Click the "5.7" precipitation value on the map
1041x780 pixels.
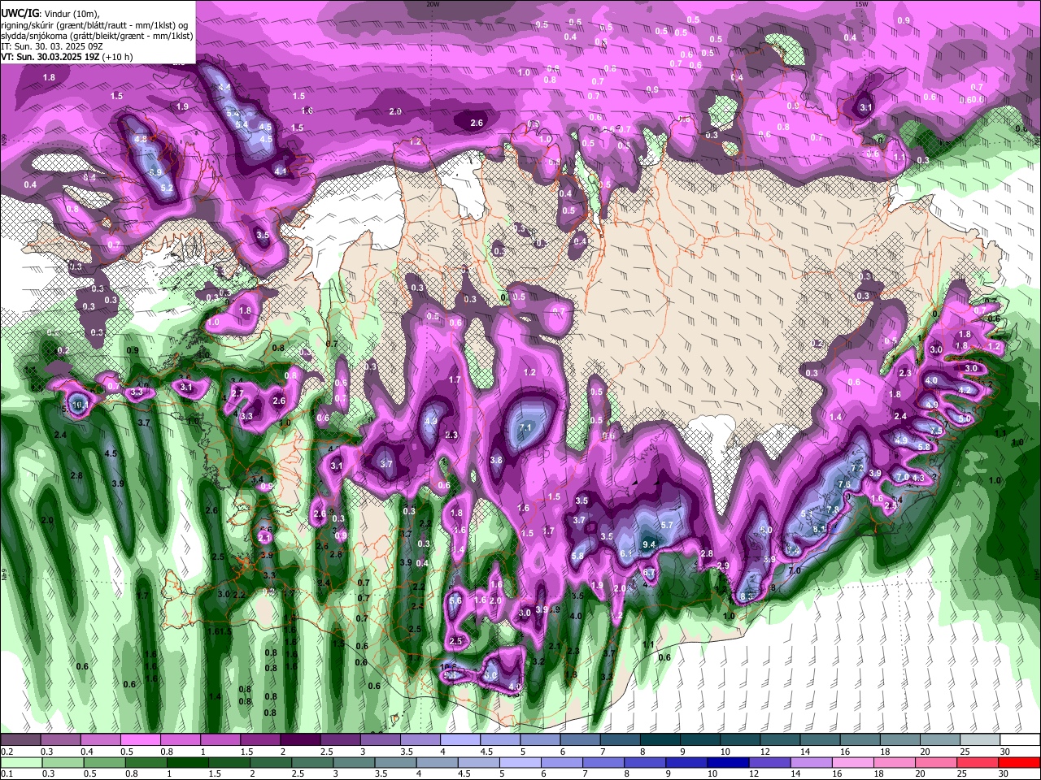tap(667, 525)
